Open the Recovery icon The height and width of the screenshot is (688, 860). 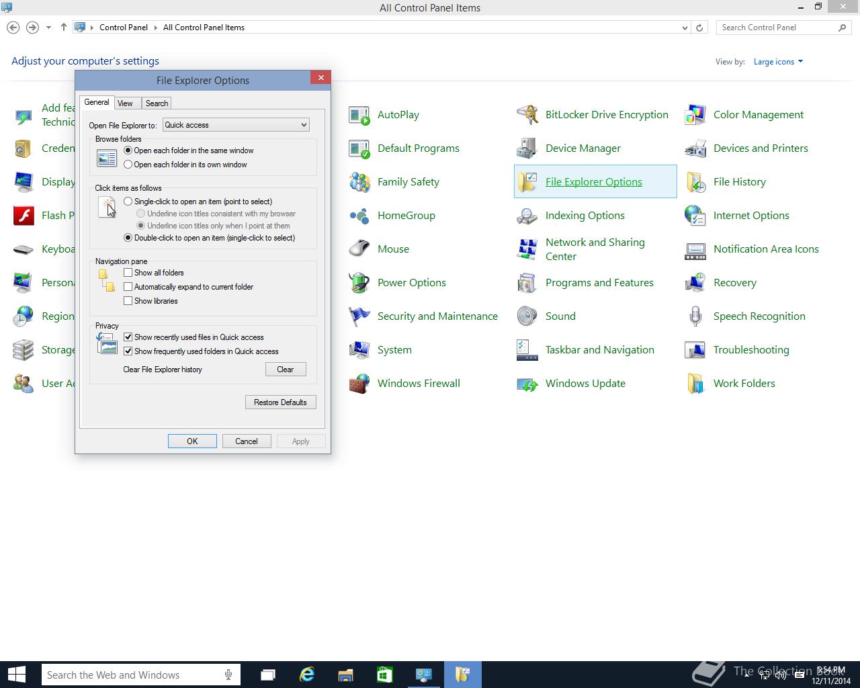click(x=695, y=283)
